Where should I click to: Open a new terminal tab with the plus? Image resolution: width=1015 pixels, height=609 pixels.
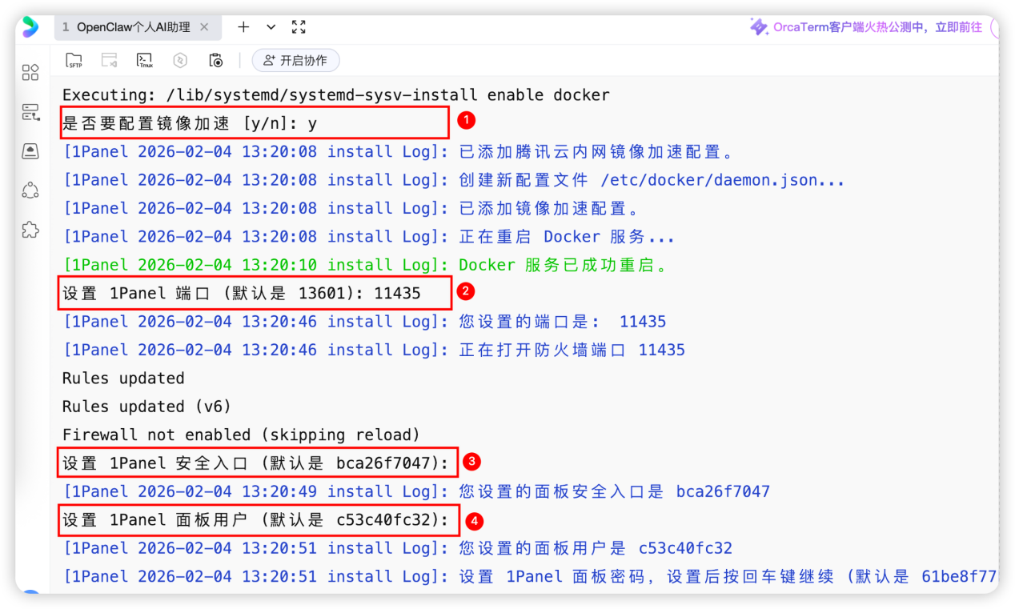coord(243,26)
